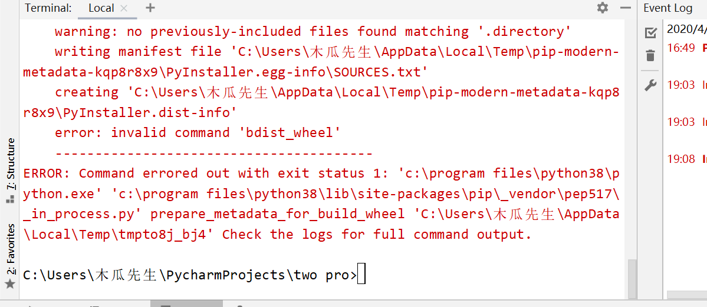
Task: Open the Favorites side tab
Action: (10, 249)
